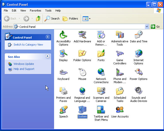This screenshot has height=131, width=164.
Task: Open the Internet Options icon
Action: click(x=138, y=53)
